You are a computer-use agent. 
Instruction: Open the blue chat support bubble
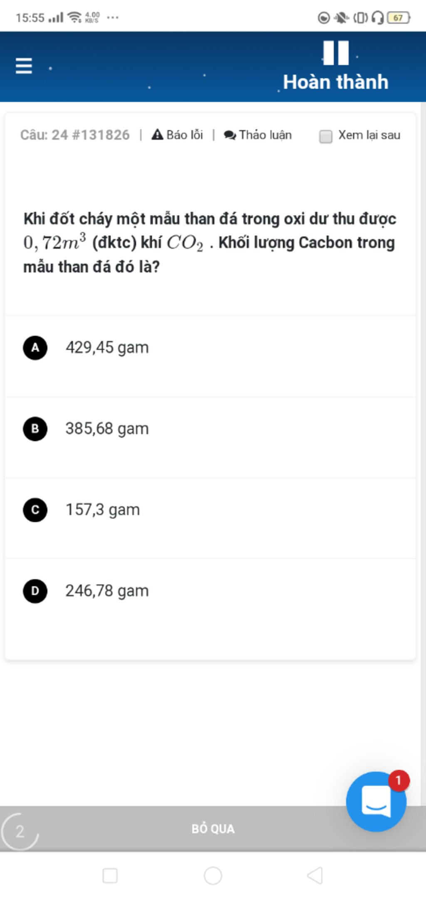pyautogui.click(x=376, y=801)
